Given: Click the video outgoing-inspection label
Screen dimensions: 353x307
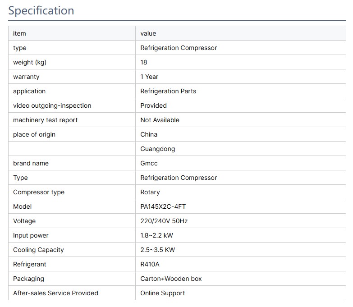Looking at the screenshot, I should pyautogui.click(x=52, y=105).
